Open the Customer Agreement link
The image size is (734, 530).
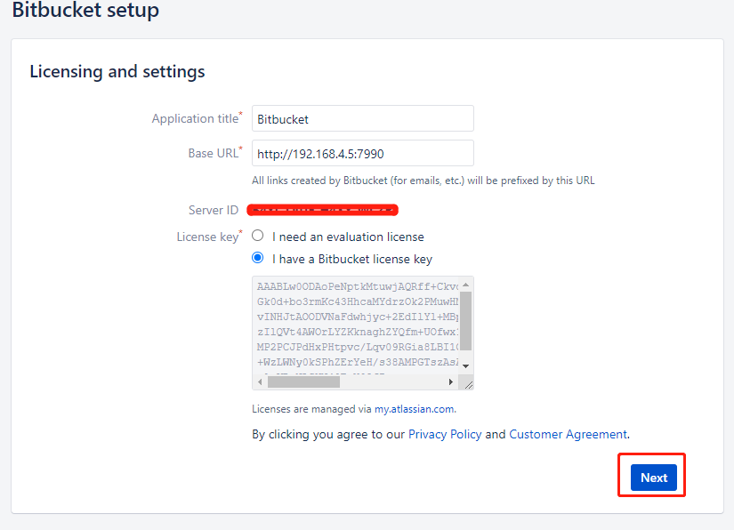point(568,435)
